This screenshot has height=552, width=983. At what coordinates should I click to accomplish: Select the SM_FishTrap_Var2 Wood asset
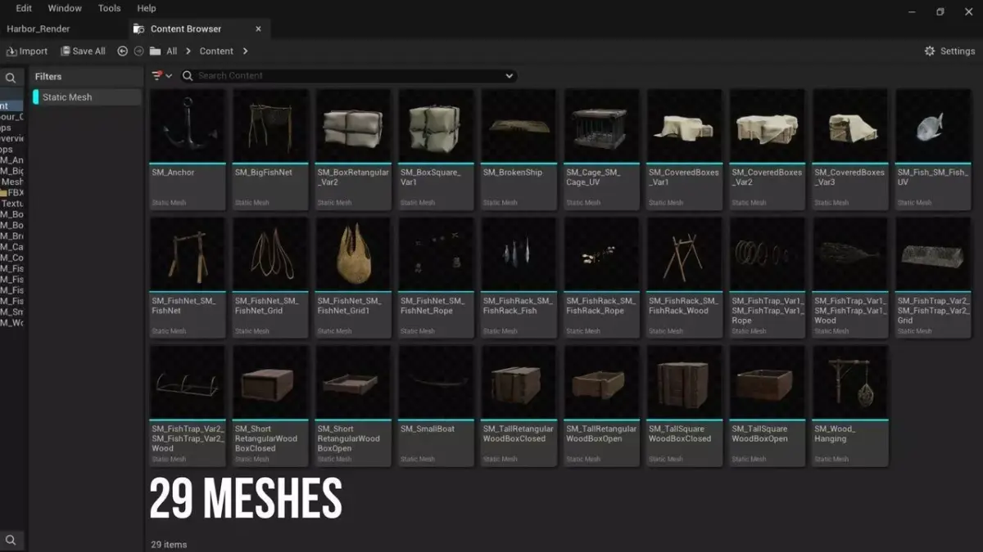tap(187, 406)
